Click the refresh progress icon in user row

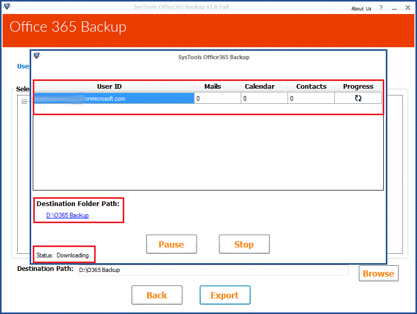pos(358,98)
